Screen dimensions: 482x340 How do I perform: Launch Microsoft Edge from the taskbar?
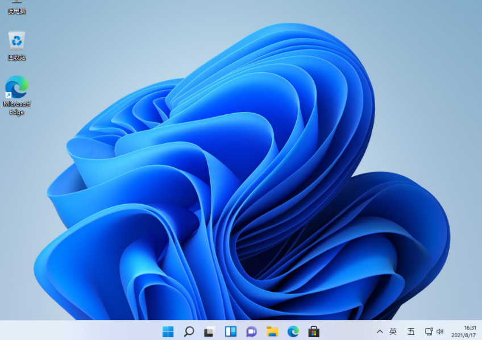(293, 331)
